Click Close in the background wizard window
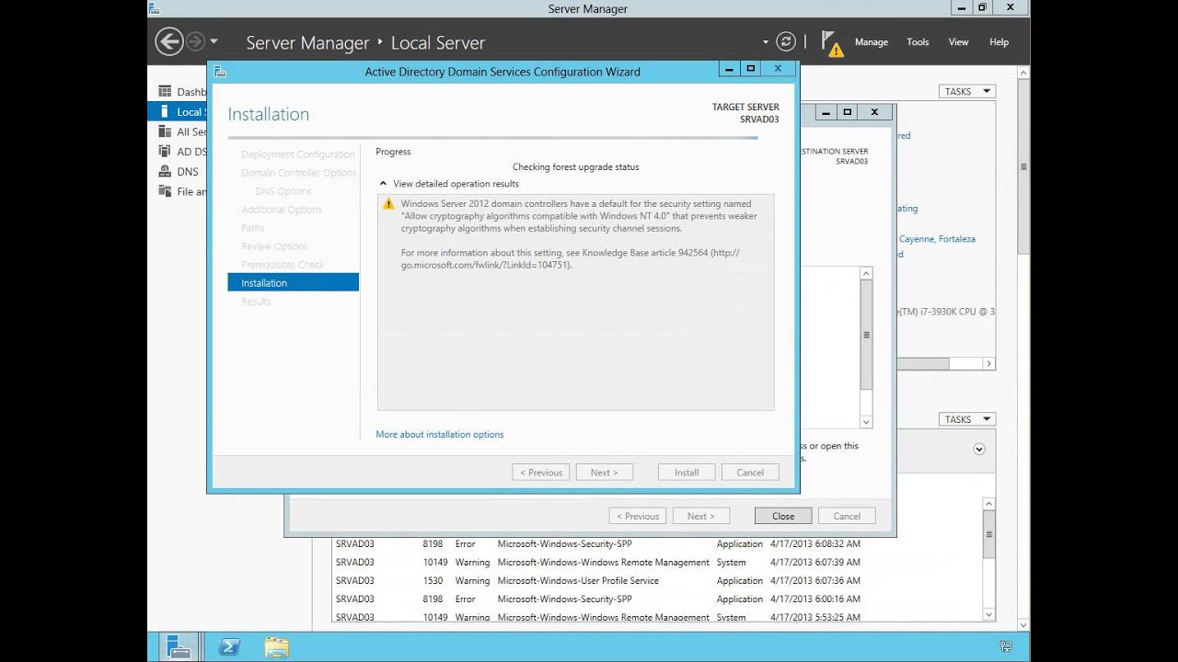 tap(783, 517)
